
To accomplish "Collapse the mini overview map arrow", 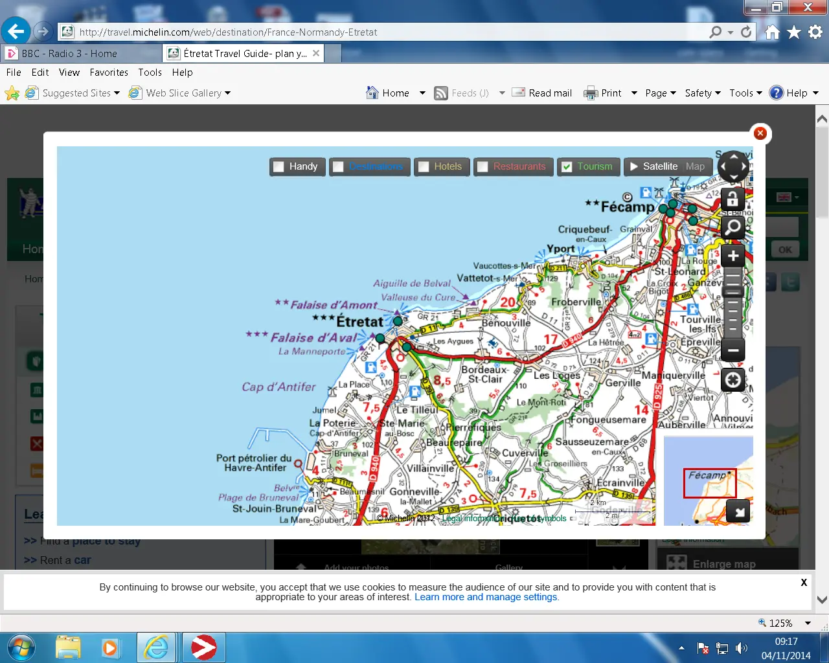I will (x=738, y=511).
